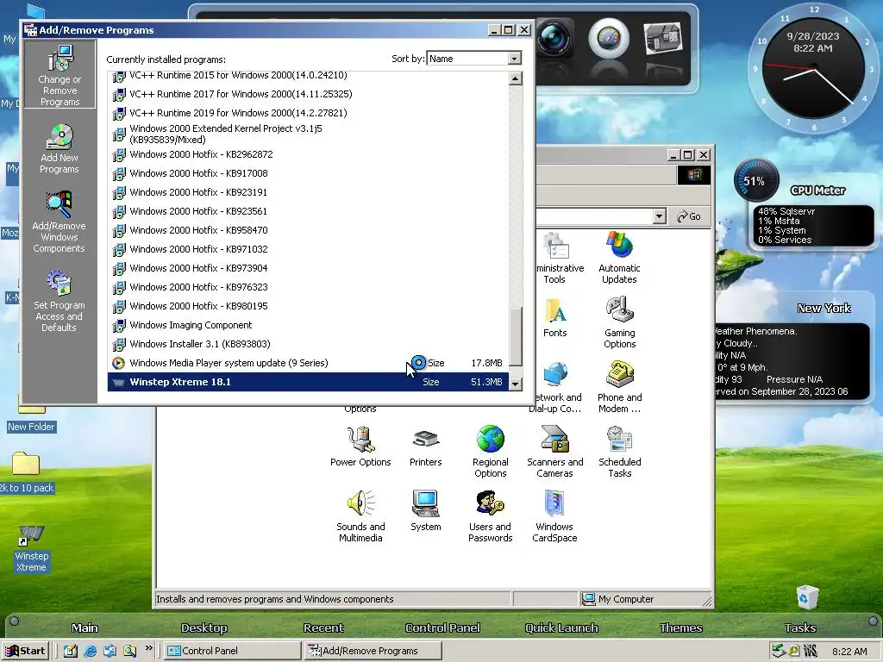883x662 pixels.
Task: Expand the Control Panel address bar dropdown
Action: tap(659, 216)
